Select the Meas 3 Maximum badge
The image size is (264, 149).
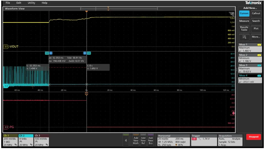tap(250, 68)
